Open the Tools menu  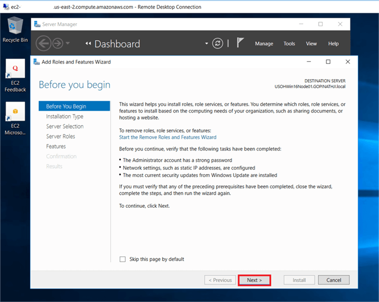click(289, 44)
